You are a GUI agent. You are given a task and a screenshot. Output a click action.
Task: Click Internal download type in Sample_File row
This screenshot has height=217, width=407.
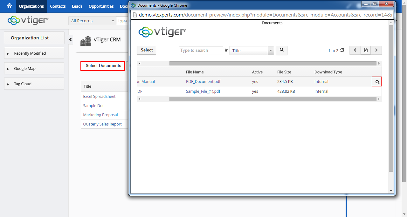coord(321,91)
